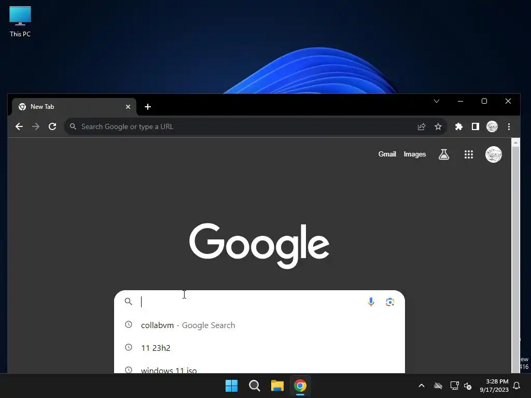Show hidden tray icons chevron

click(x=422, y=386)
